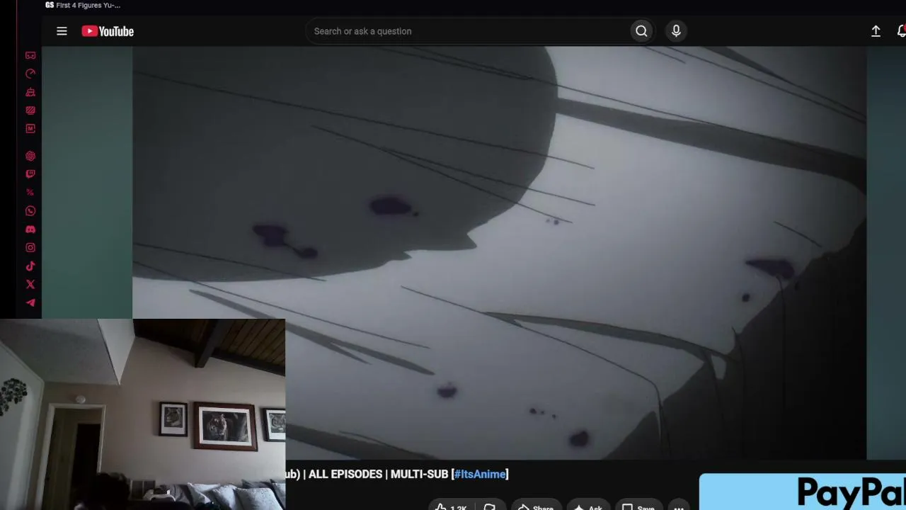This screenshot has width=906, height=510.
Task: Focus the Search or ask a question field
Action: [467, 31]
